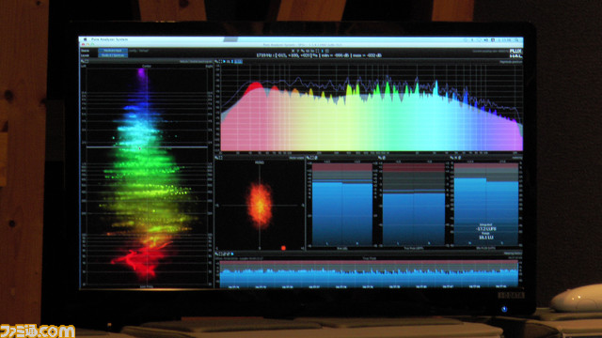Image resolution: width=602 pixels, height=338 pixels.
Task: Click the frequency readout text at top
Action: pyautogui.click(x=319, y=55)
